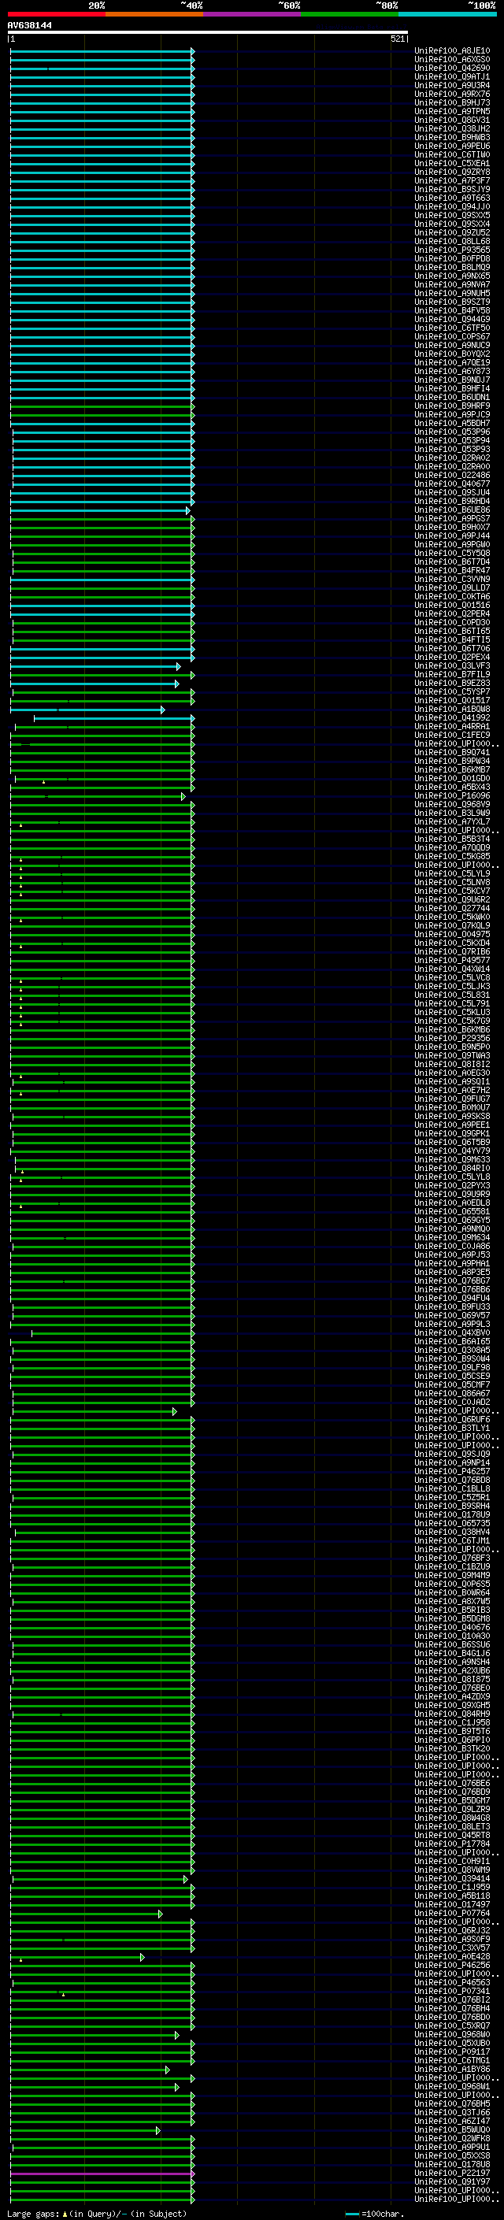
Task: Select the UniRef100_A9NUH5 label
Action: 451,294
